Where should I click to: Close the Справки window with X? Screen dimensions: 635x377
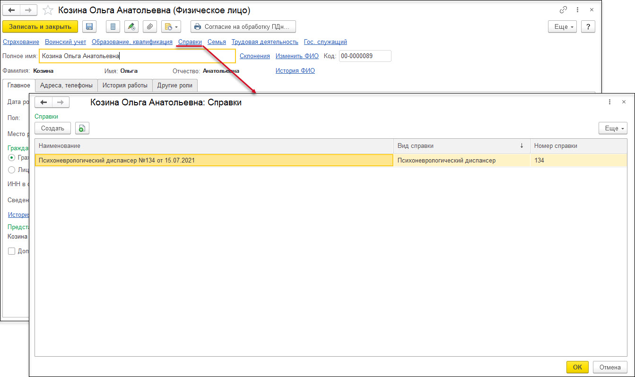click(x=624, y=102)
